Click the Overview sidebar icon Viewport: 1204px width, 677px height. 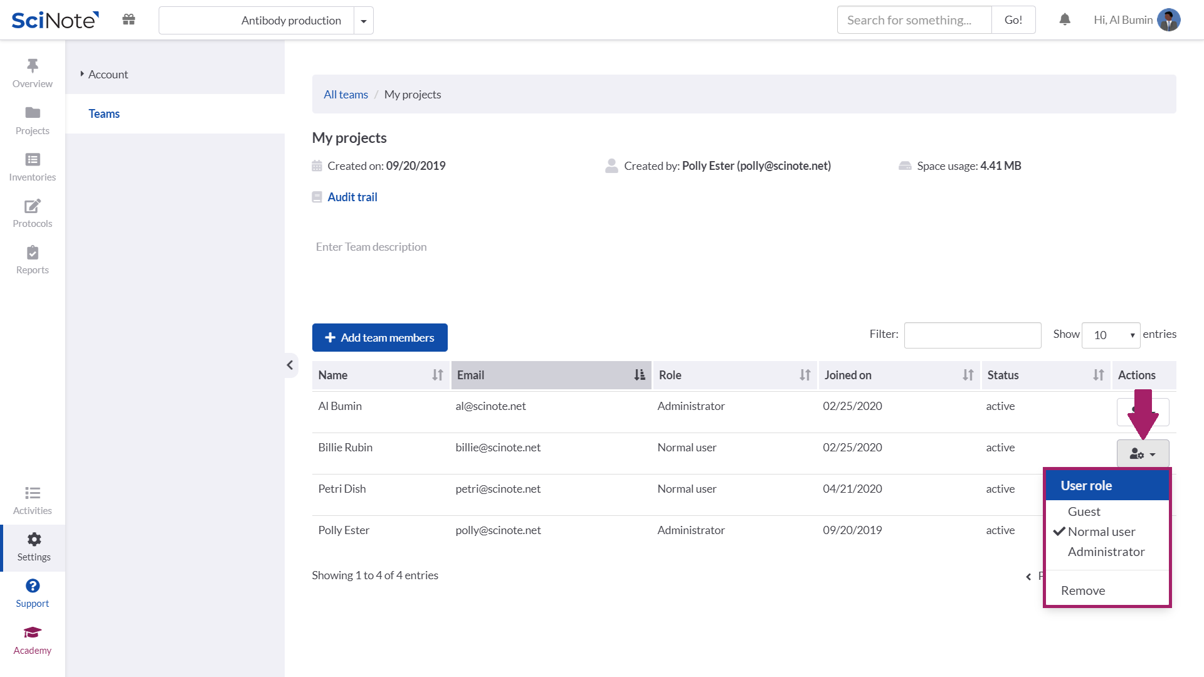pyautogui.click(x=32, y=72)
